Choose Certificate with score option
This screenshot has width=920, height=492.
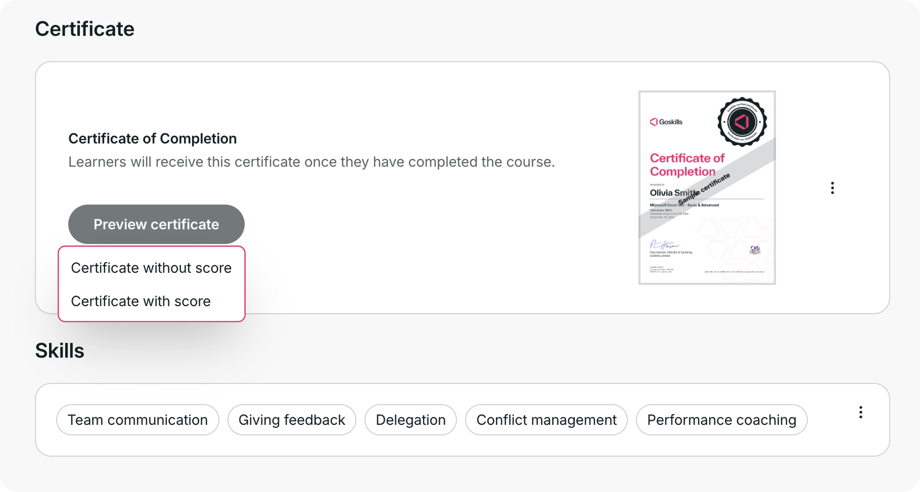[x=141, y=301]
